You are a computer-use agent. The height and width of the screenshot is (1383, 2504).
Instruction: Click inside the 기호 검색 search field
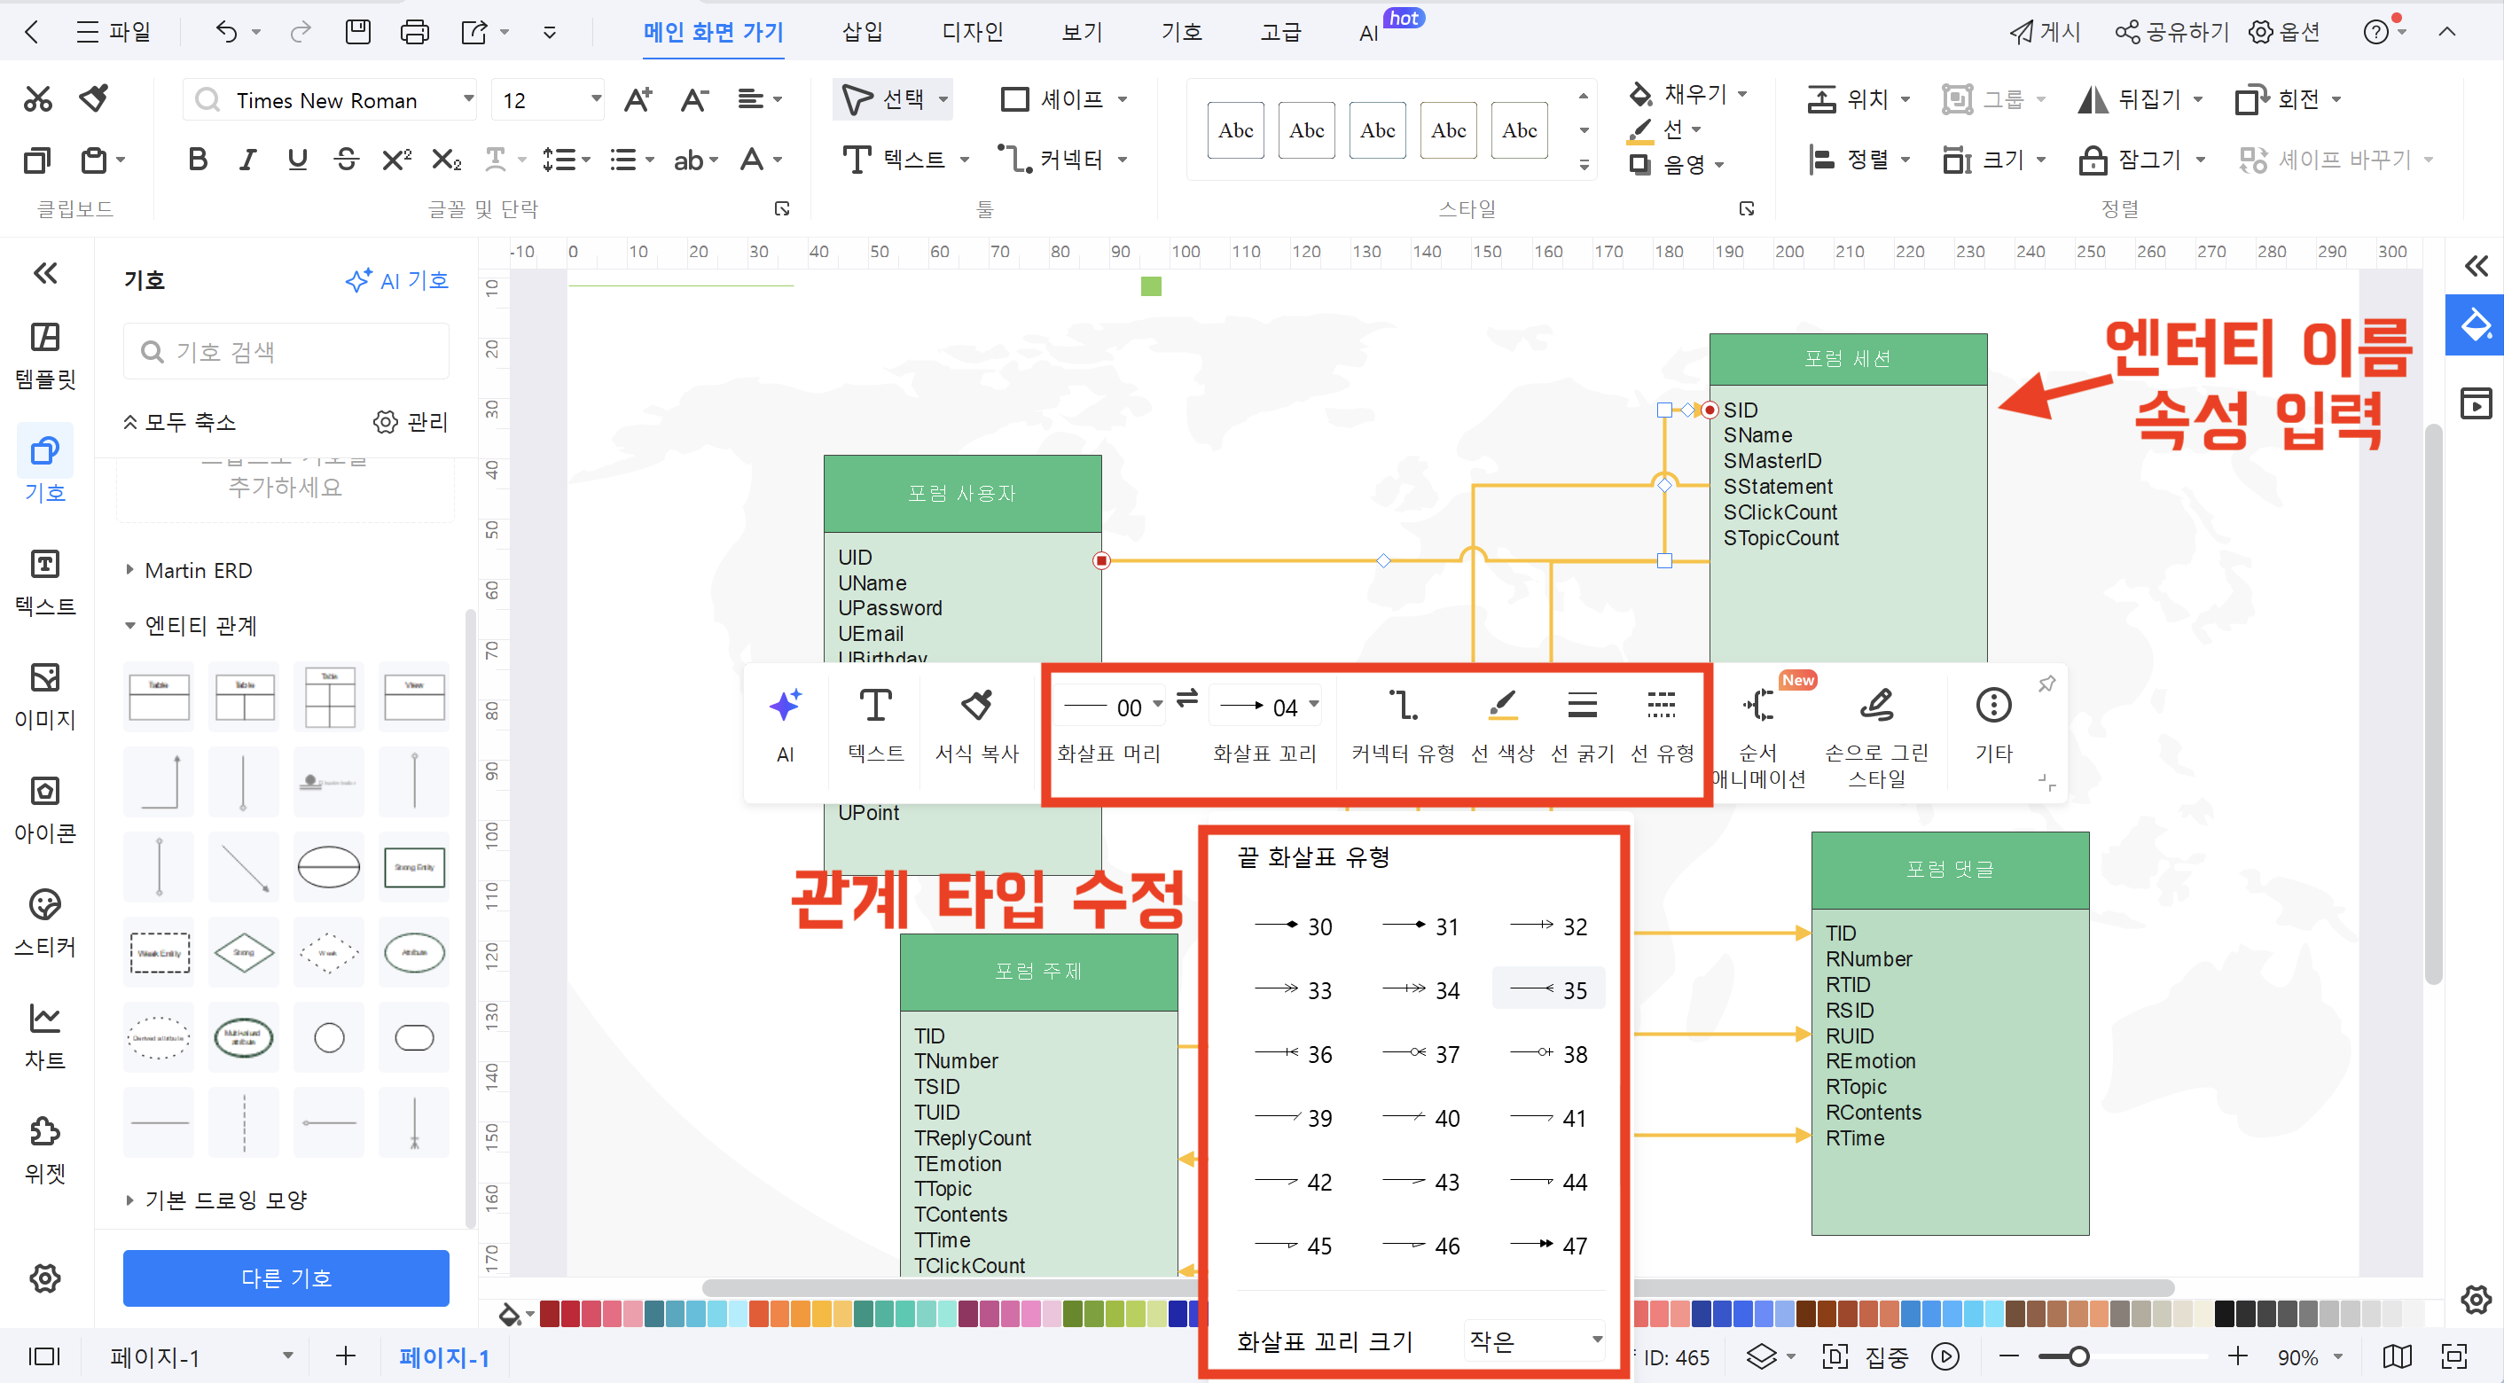tap(285, 351)
